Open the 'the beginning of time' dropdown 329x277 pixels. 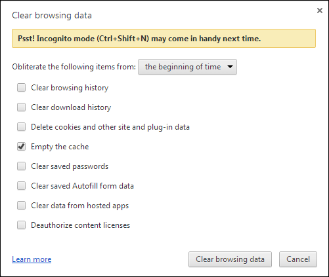[x=187, y=67]
